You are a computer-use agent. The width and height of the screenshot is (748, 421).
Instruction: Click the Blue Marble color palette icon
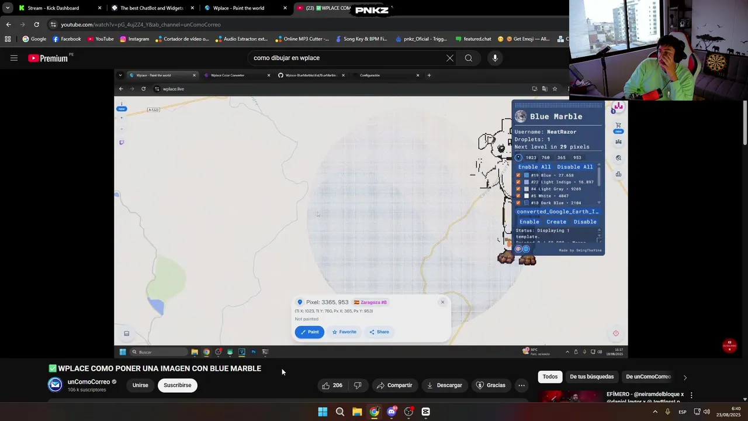coord(518,249)
